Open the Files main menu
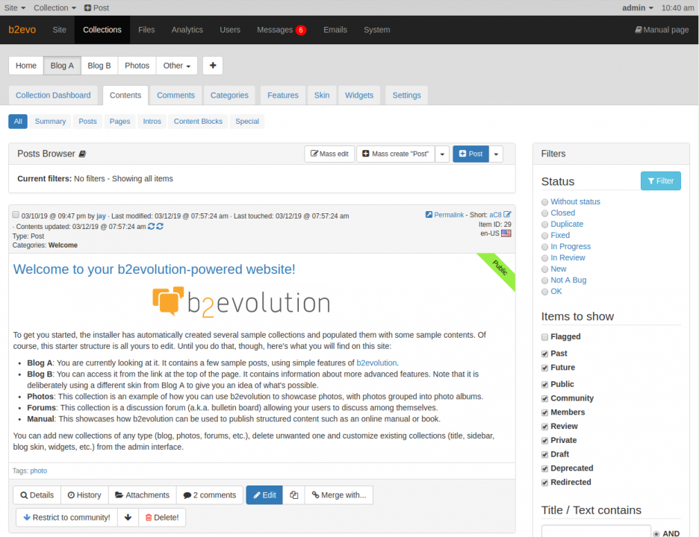 pyautogui.click(x=146, y=30)
